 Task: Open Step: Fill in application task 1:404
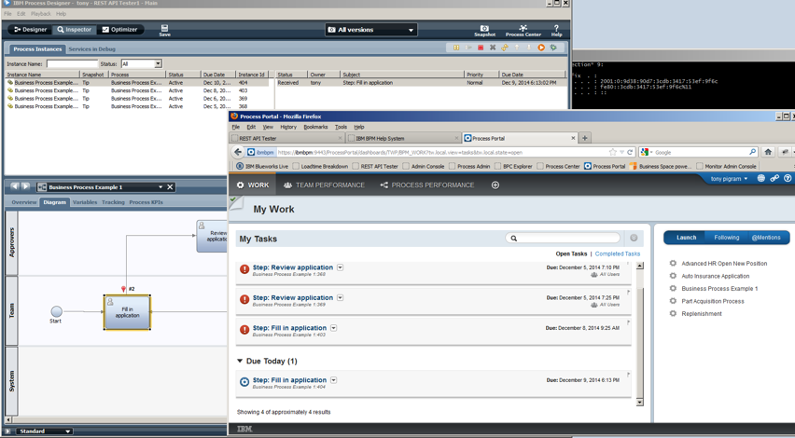289,380
